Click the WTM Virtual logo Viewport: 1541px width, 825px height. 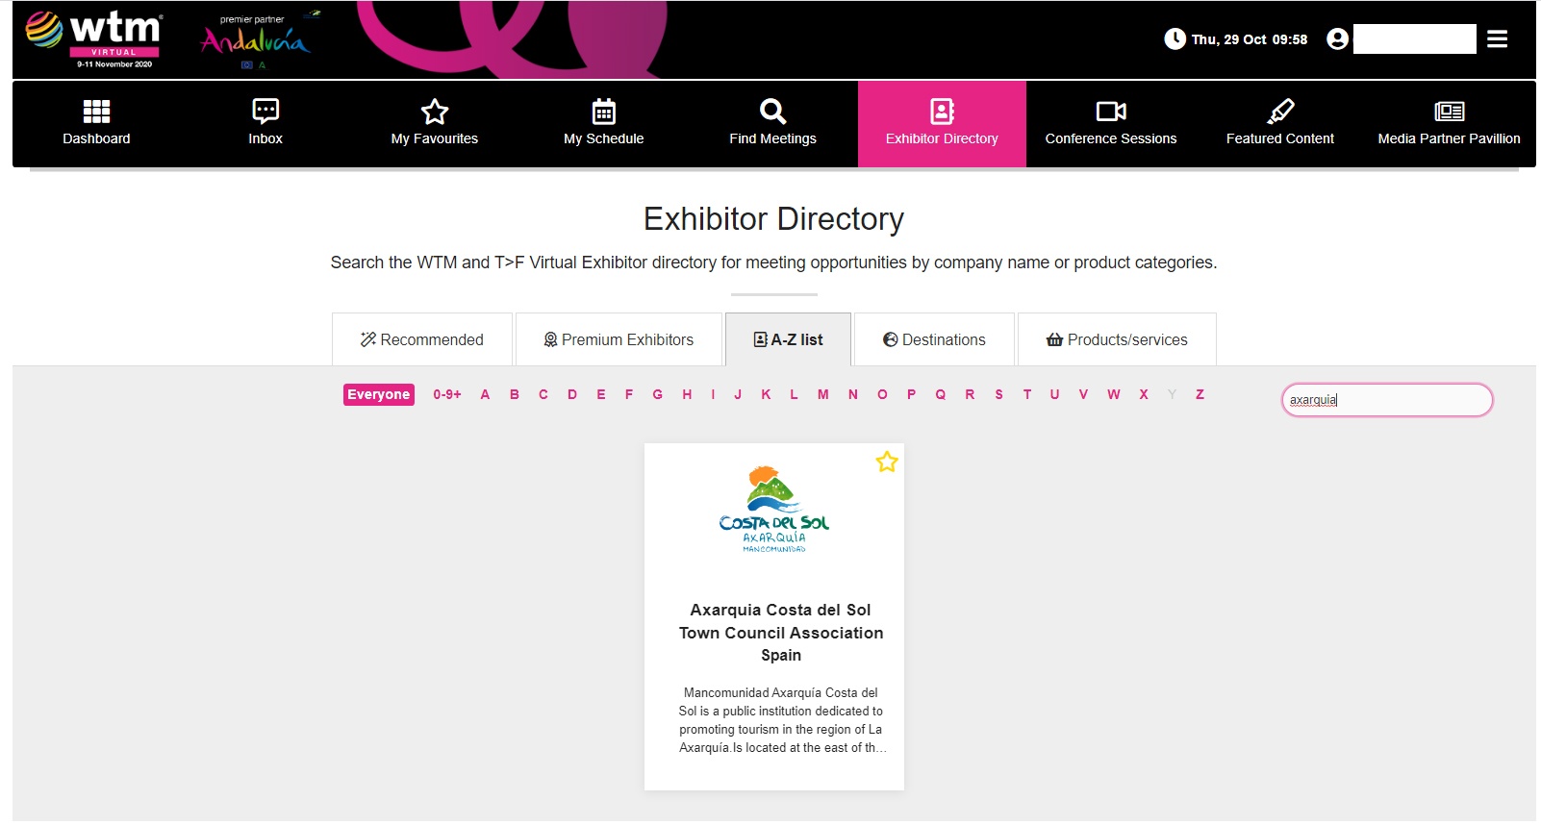[x=94, y=38]
